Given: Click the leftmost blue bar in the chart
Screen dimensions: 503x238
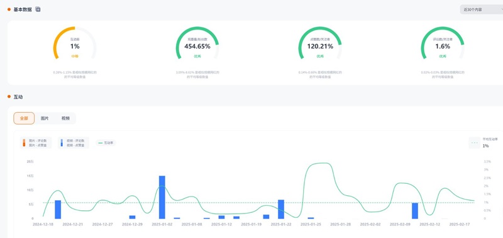Looking at the screenshot, I should point(58,210).
